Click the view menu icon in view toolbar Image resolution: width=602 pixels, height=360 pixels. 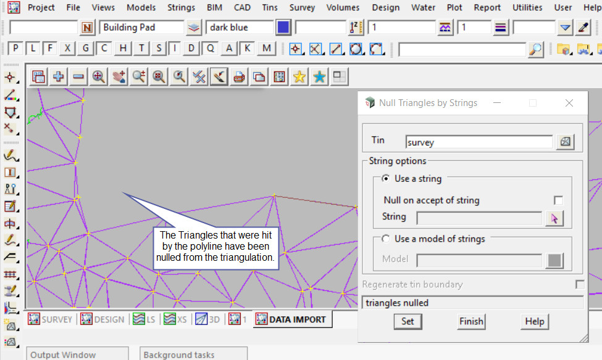pos(38,77)
